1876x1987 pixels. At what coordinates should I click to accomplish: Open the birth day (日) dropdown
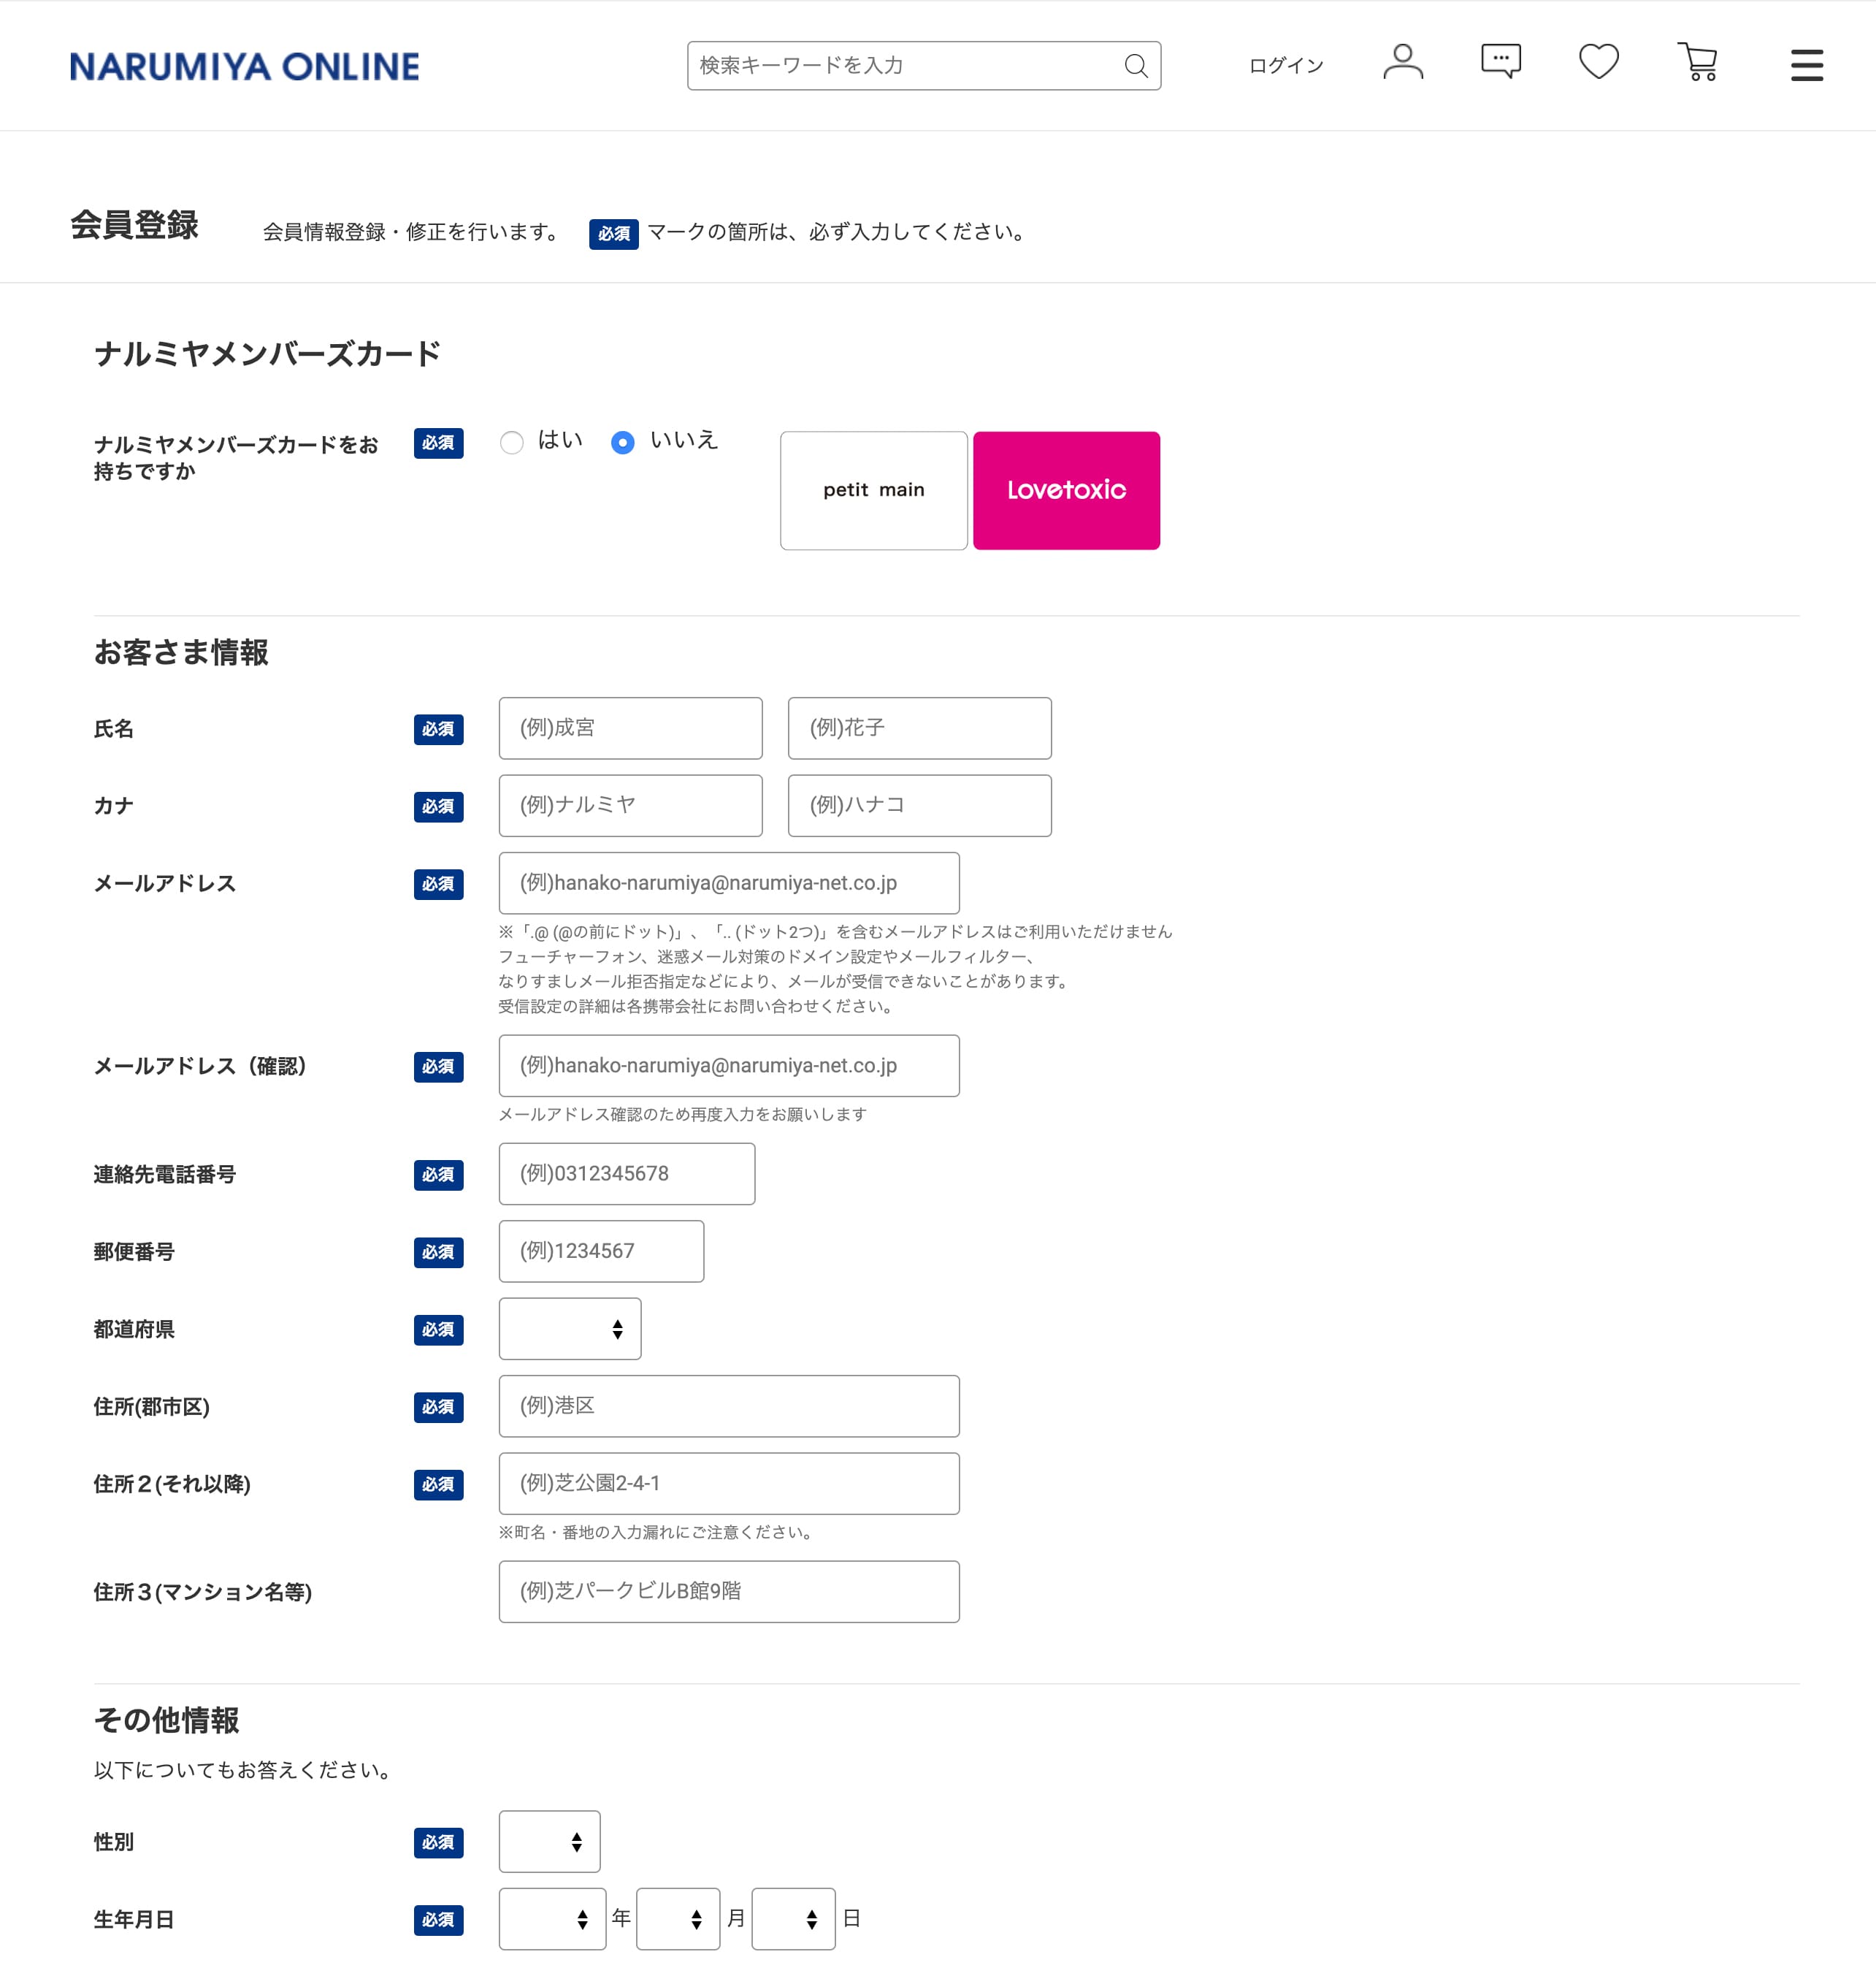click(x=793, y=1918)
